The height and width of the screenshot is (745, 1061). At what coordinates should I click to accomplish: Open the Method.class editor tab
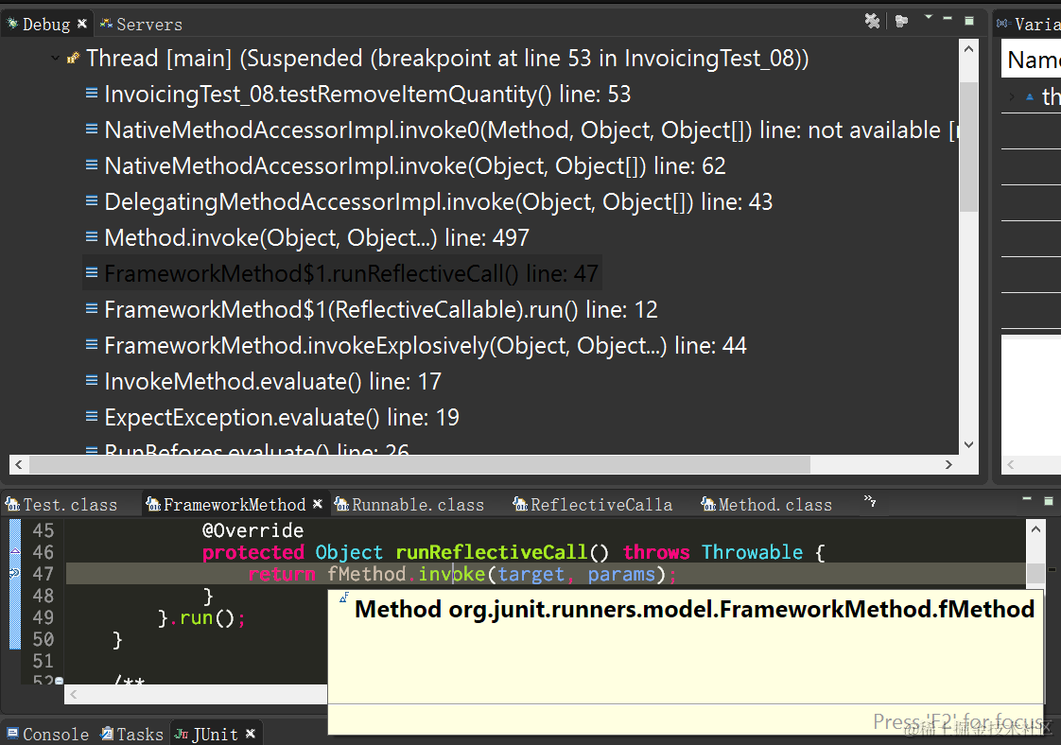(x=767, y=505)
